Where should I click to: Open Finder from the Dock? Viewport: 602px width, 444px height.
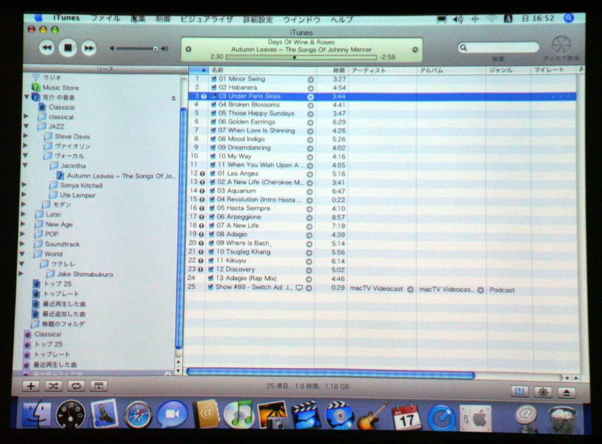(x=35, y=414)
